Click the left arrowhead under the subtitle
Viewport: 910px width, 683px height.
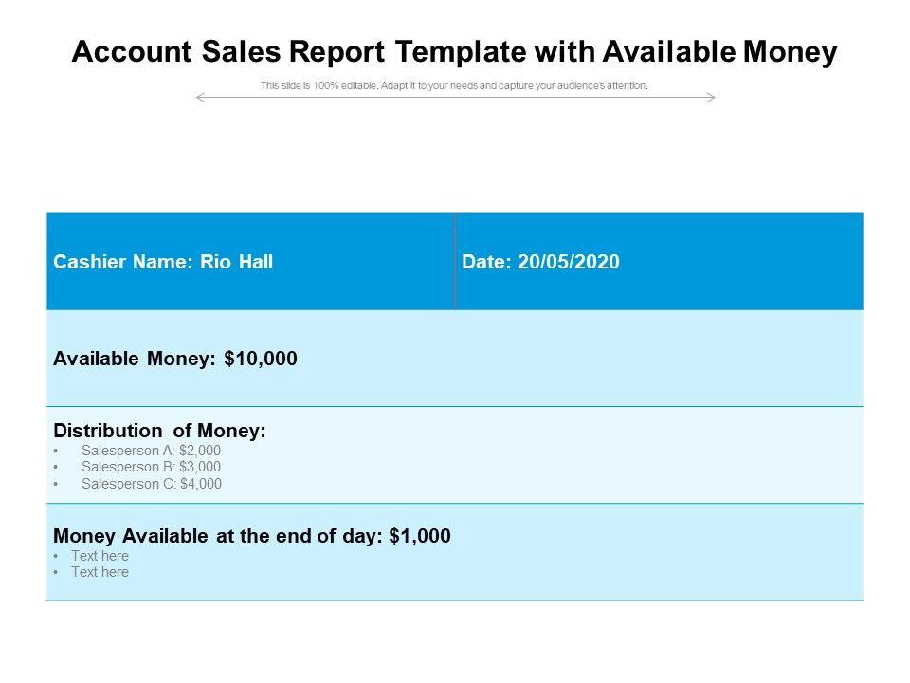click(x=199, y=97)
